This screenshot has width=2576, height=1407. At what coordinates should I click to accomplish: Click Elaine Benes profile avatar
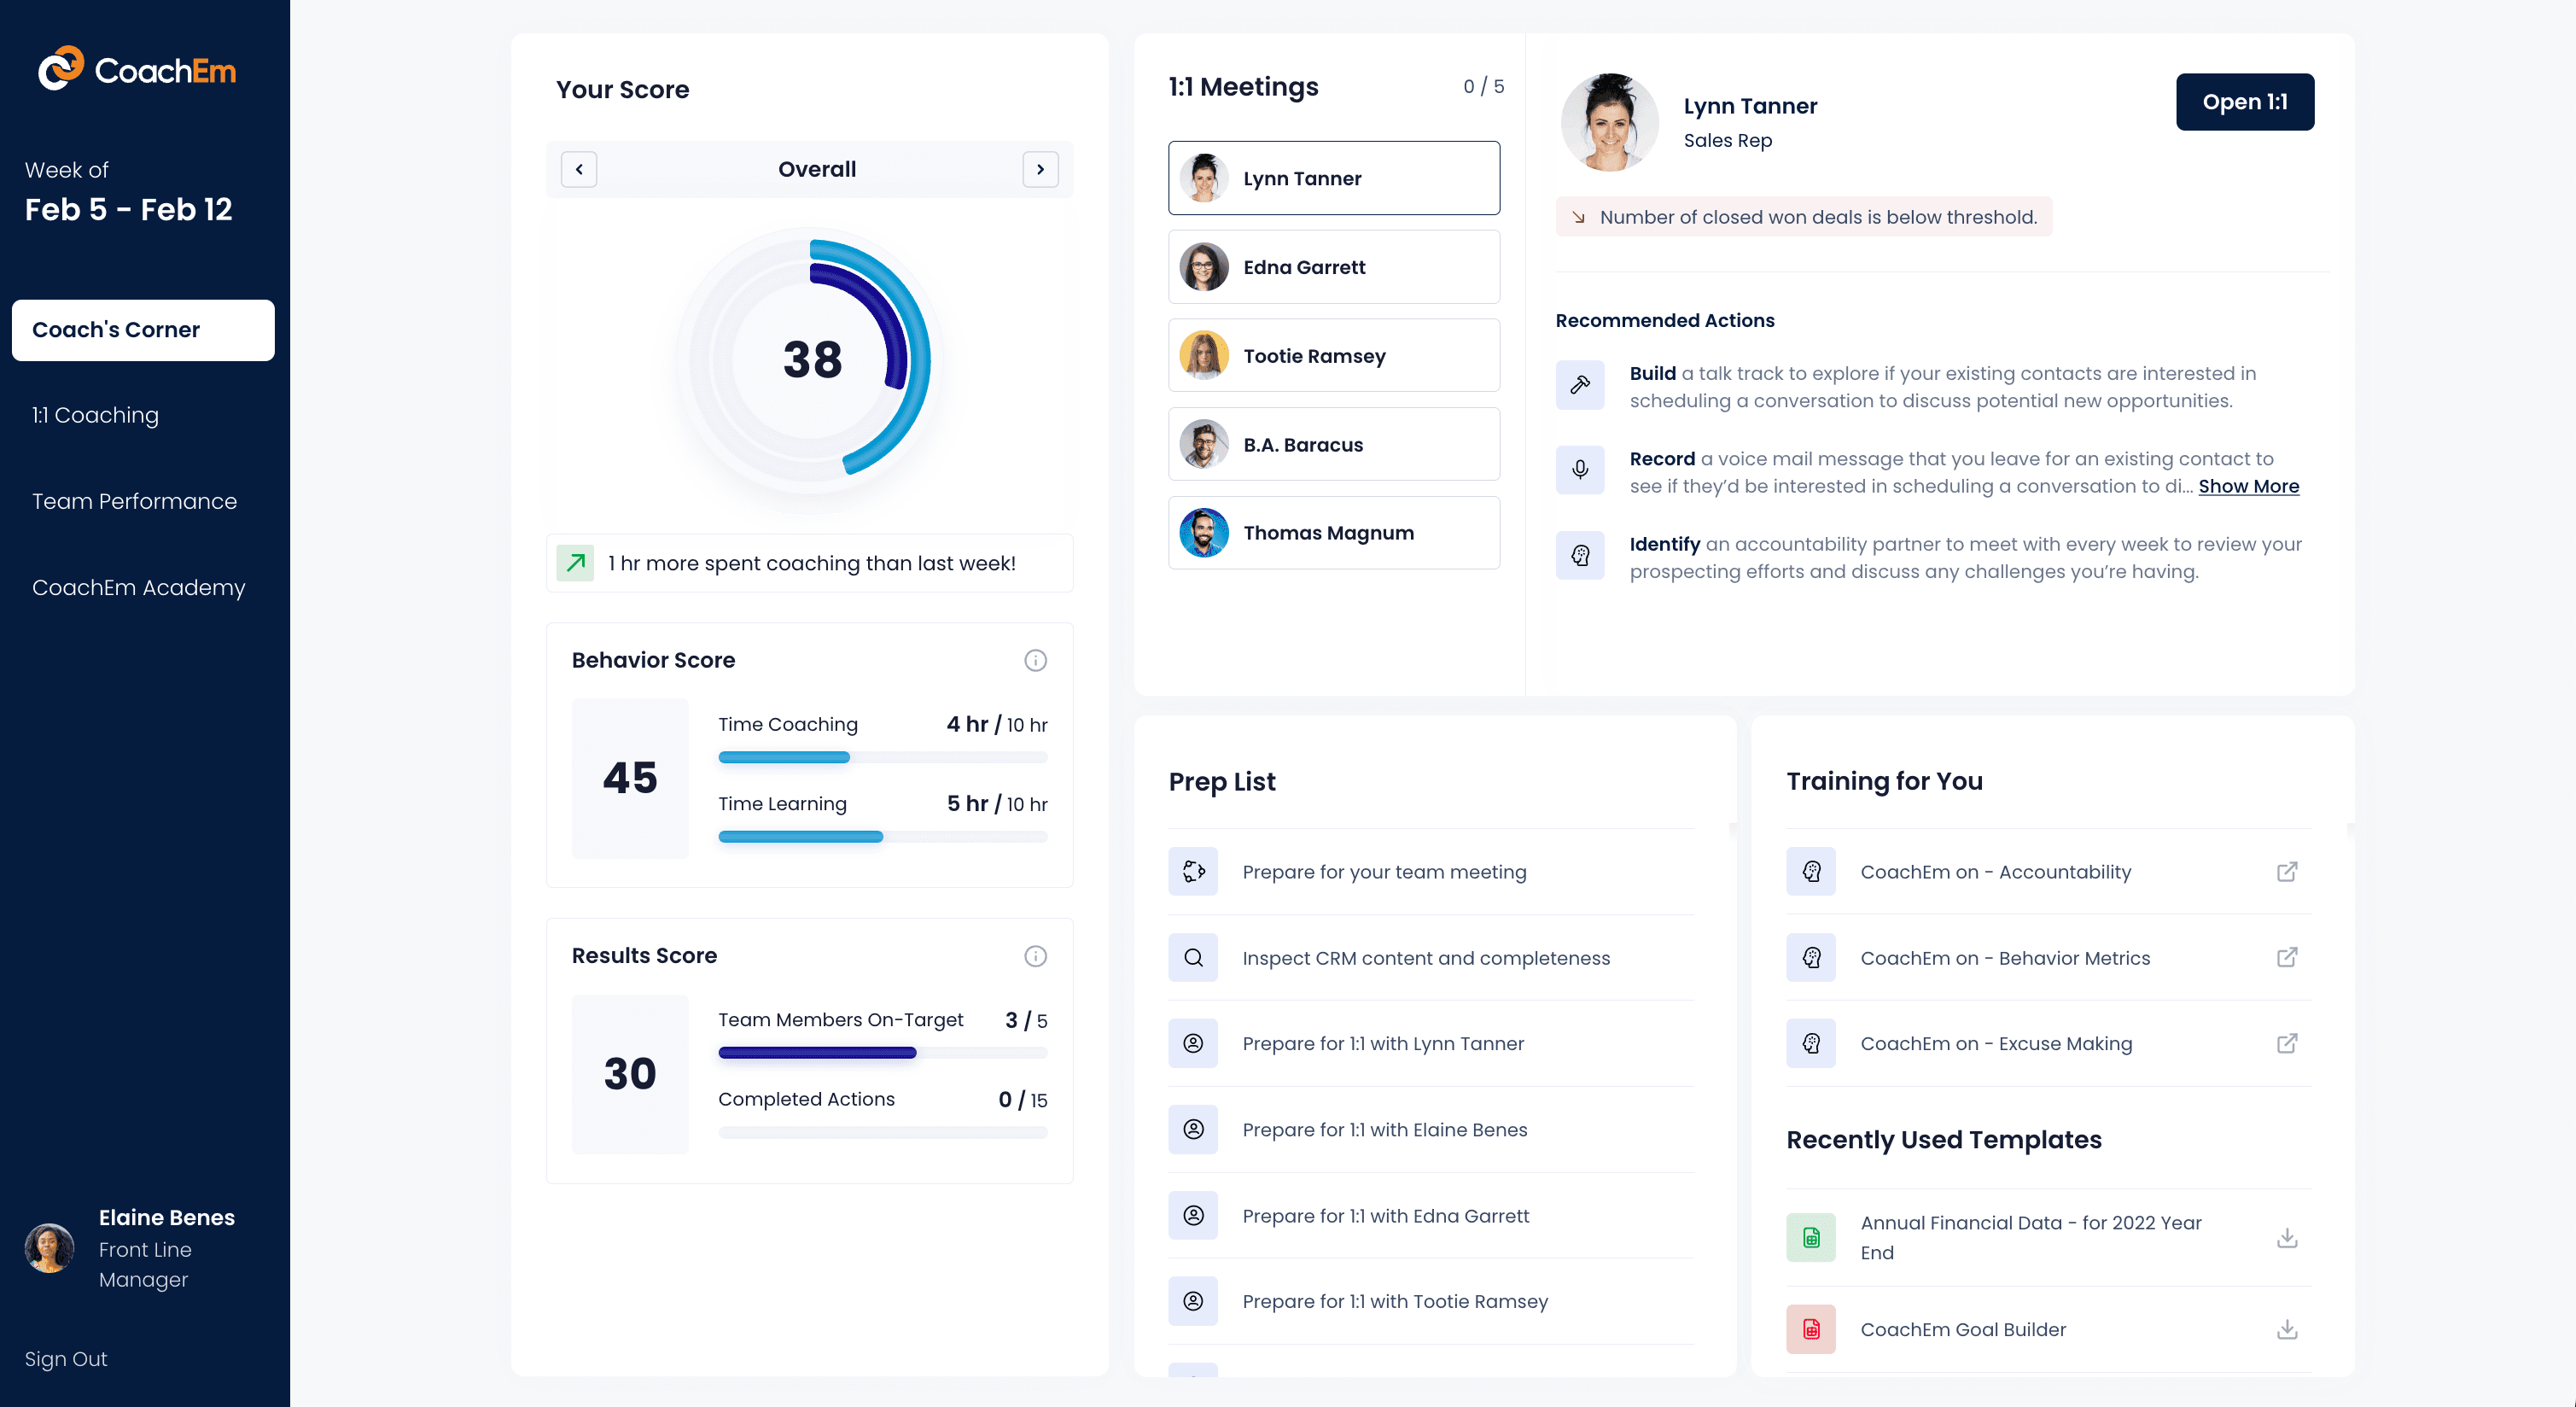[49, 1248]
